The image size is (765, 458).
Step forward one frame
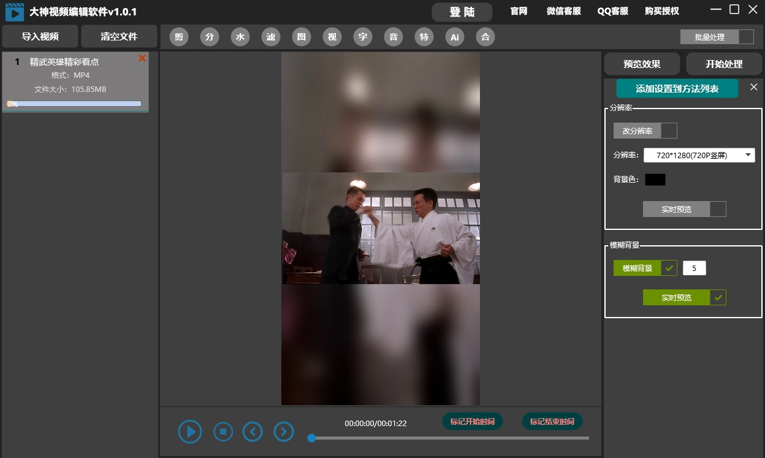pyautogui.click(x=283, y=432)
